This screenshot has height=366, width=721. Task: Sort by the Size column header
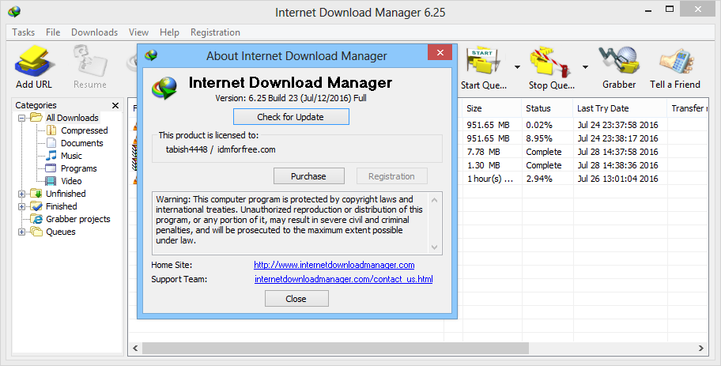492,108
